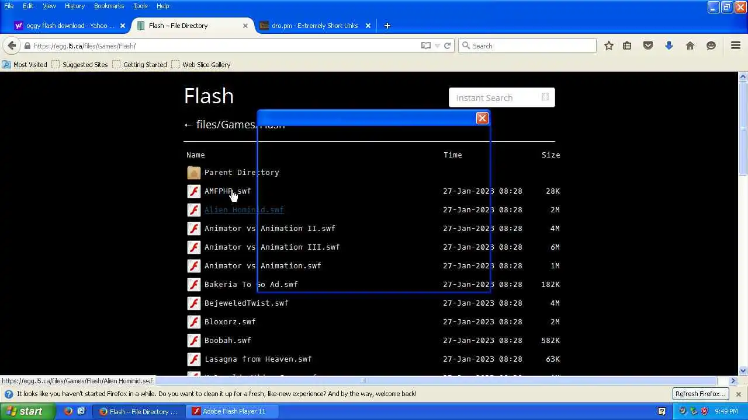The image size is (748, 420).
Task: Open Bloxorz.swf file
Action: pyautogui.click(x=230, y=322)
